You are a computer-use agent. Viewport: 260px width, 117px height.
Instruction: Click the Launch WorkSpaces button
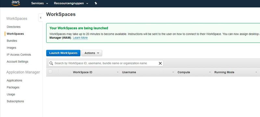coord(63,53)
